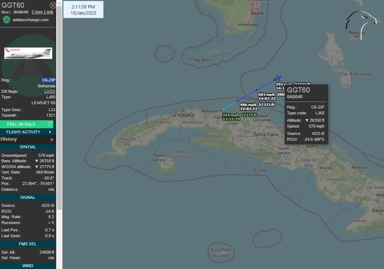Click the 14:03:22 track label

[x=249, y=109]
